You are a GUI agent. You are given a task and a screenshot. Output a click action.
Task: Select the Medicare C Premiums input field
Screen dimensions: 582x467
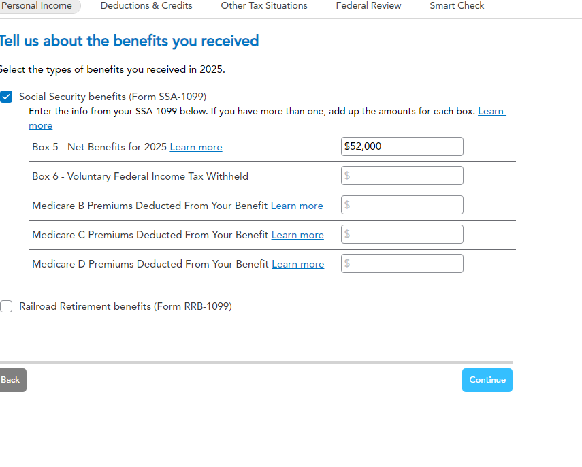[402, 234]
